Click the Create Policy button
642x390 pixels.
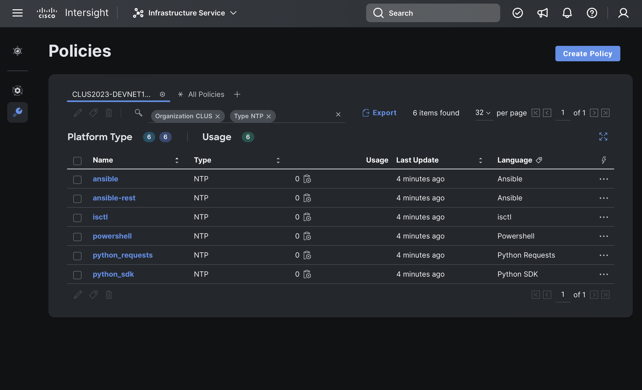pyautogui.click(x=587, y=54)
